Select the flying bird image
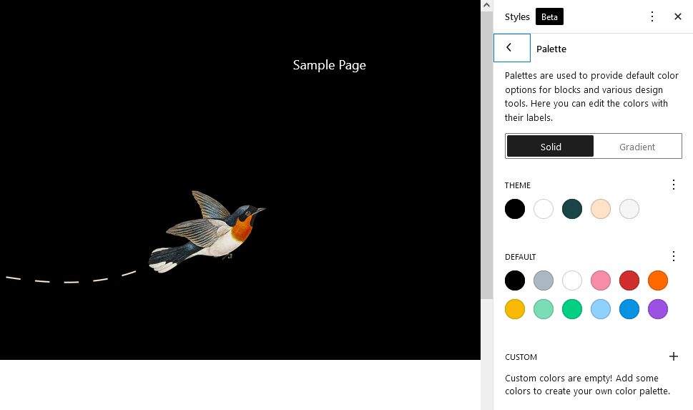Image resolution: width=693 pixels, height=410 pixels. point(207,232)
